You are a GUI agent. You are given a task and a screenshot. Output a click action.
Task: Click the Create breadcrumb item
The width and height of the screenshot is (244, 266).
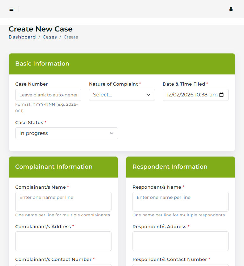tap(71, 37)
